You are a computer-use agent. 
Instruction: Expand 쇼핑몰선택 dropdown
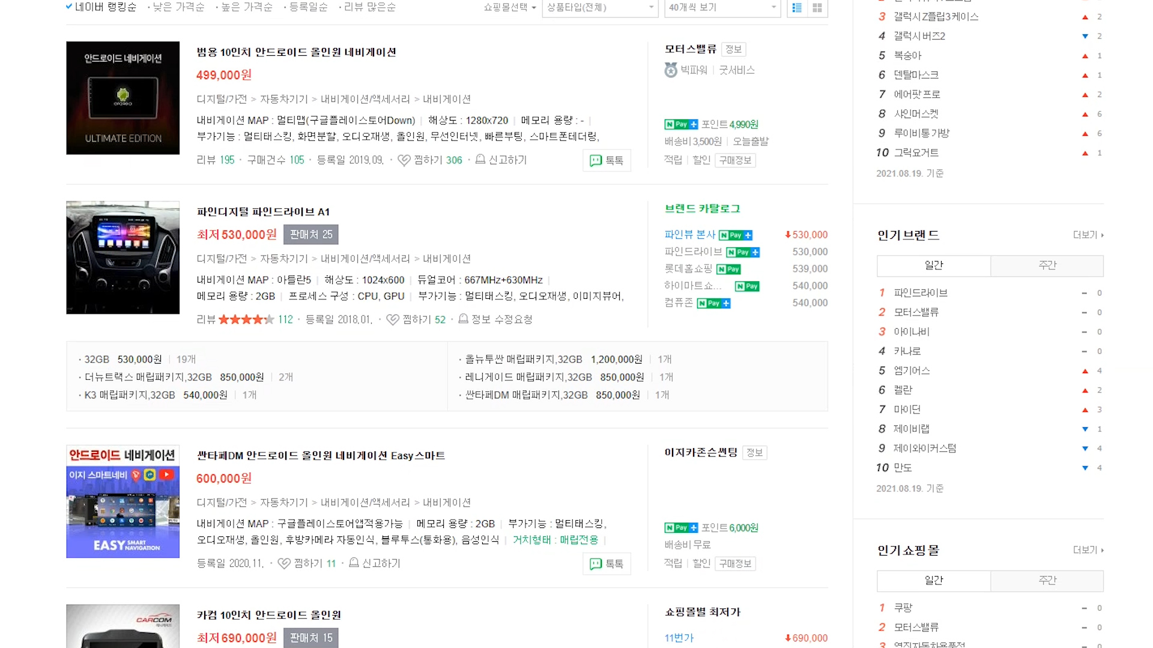click(510, 8)
